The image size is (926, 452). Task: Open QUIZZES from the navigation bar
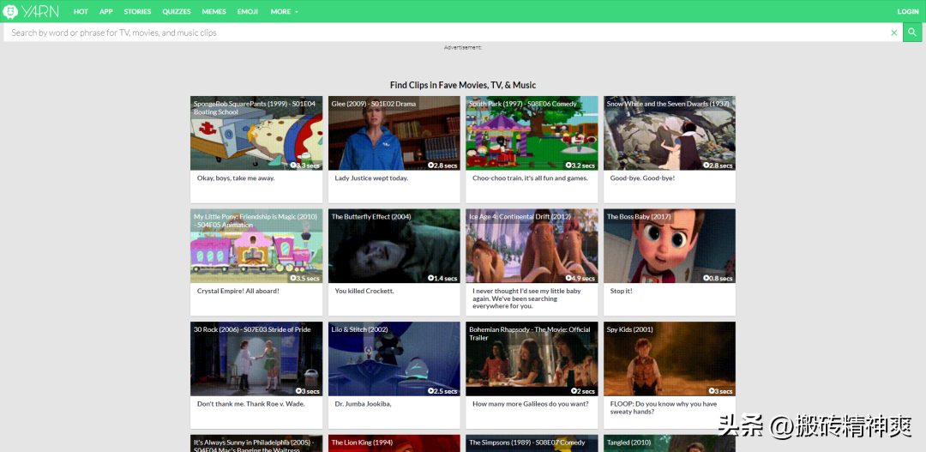(177, 12)
